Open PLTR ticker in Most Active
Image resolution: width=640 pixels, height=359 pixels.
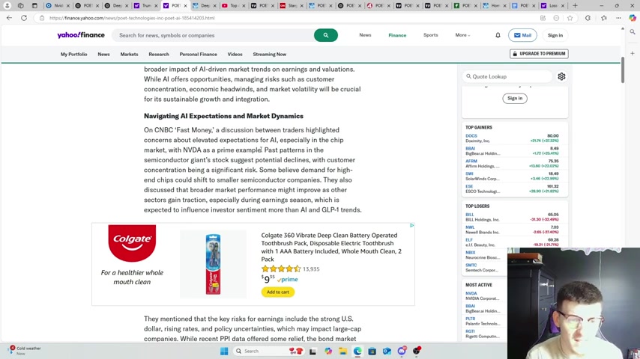click(x=470, y=319)
